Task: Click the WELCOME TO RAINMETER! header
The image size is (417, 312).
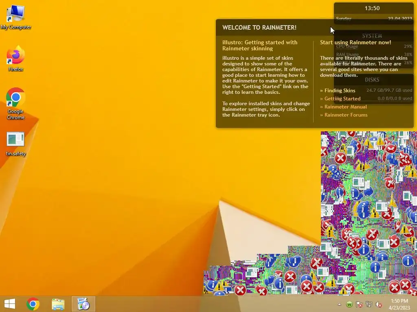Action: pyautogui.click(x=259, y=28)
